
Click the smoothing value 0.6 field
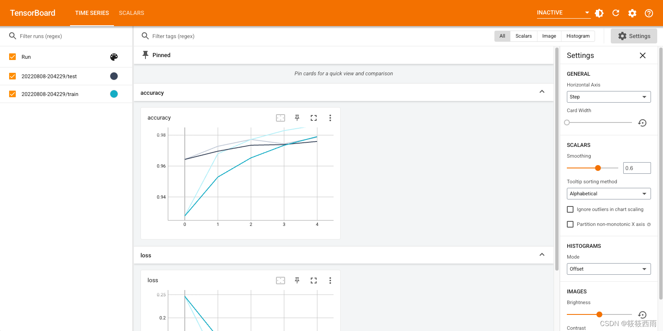[x=637, y=168]
